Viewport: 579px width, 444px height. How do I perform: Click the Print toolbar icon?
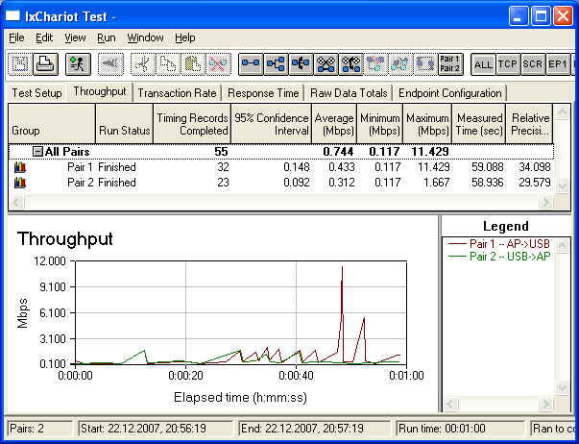[45, 64]
